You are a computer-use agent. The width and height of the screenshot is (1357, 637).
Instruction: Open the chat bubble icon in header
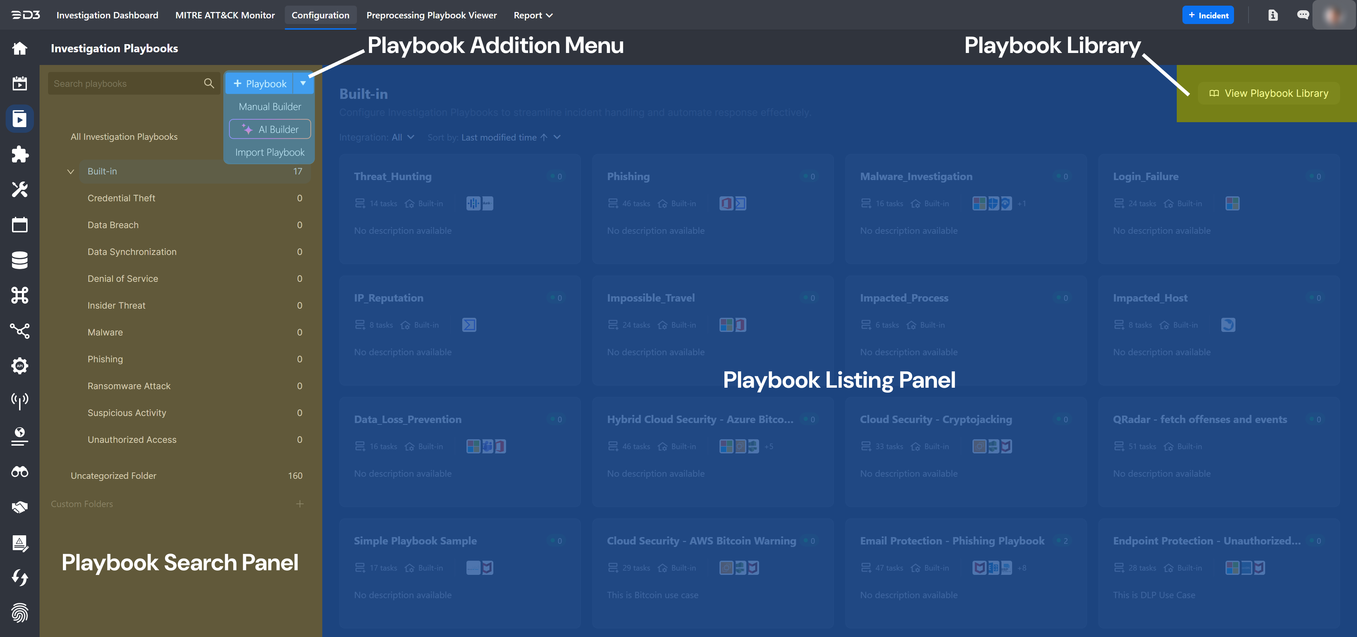click(1303, 15)
